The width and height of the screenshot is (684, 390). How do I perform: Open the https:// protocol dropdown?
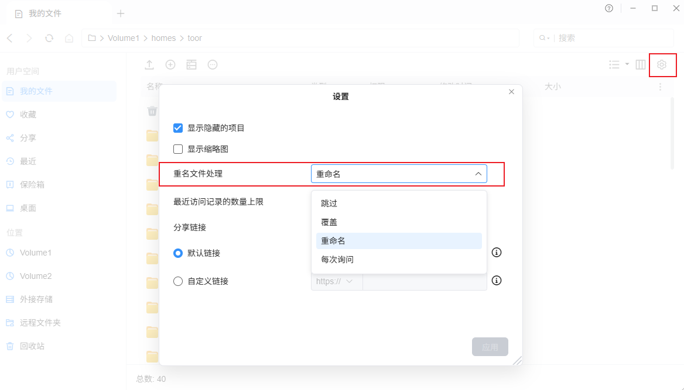(336, 281)
